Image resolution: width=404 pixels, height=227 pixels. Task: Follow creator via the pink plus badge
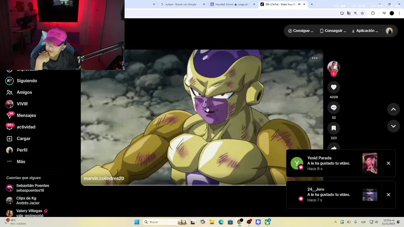click(334, 74)
